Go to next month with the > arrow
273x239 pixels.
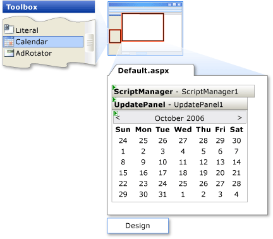pyautogui.click(x=240, y=118)
